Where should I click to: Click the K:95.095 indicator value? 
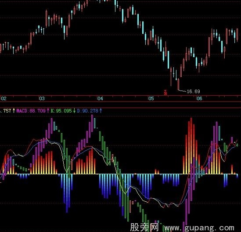pyautogui.click(x=61, y=111)
